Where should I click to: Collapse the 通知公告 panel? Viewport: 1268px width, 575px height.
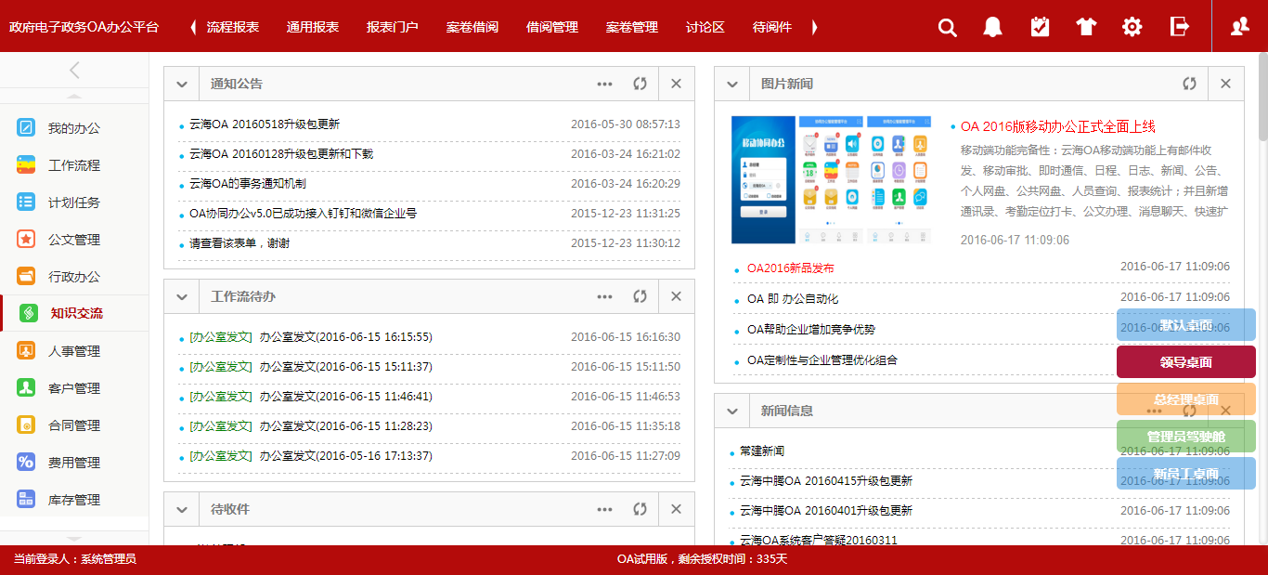pyautogui.click(x=181, y=84)
